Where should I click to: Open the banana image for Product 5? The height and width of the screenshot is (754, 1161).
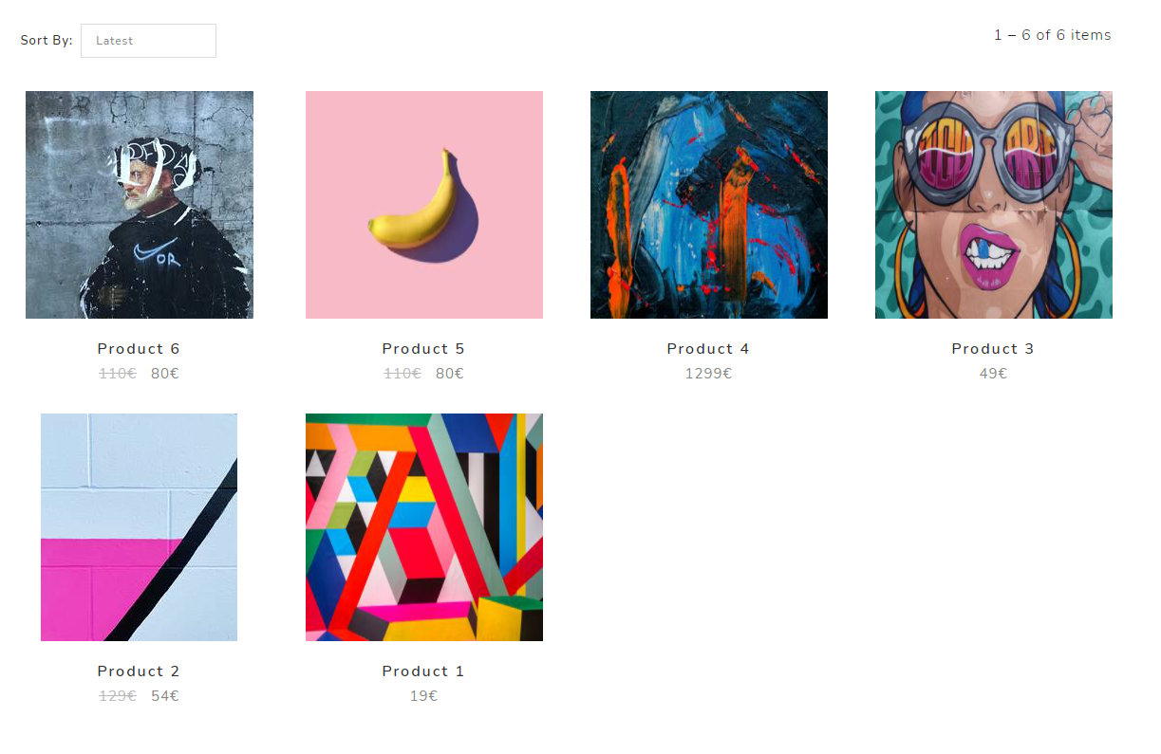click(x=424, y=205)
